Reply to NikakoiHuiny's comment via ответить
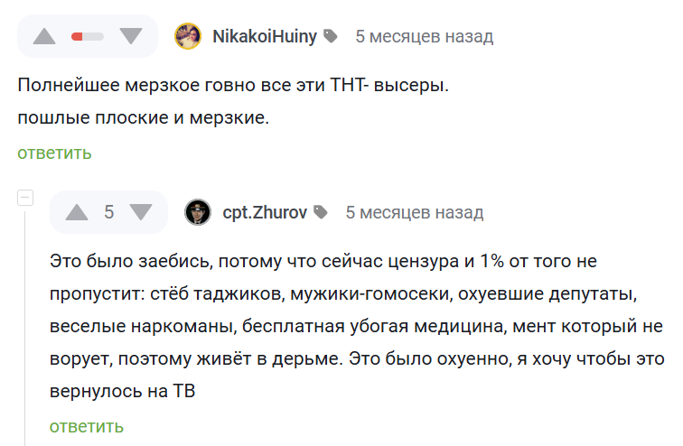The width and height of the screenshot is (683, 446). point(54,153)
